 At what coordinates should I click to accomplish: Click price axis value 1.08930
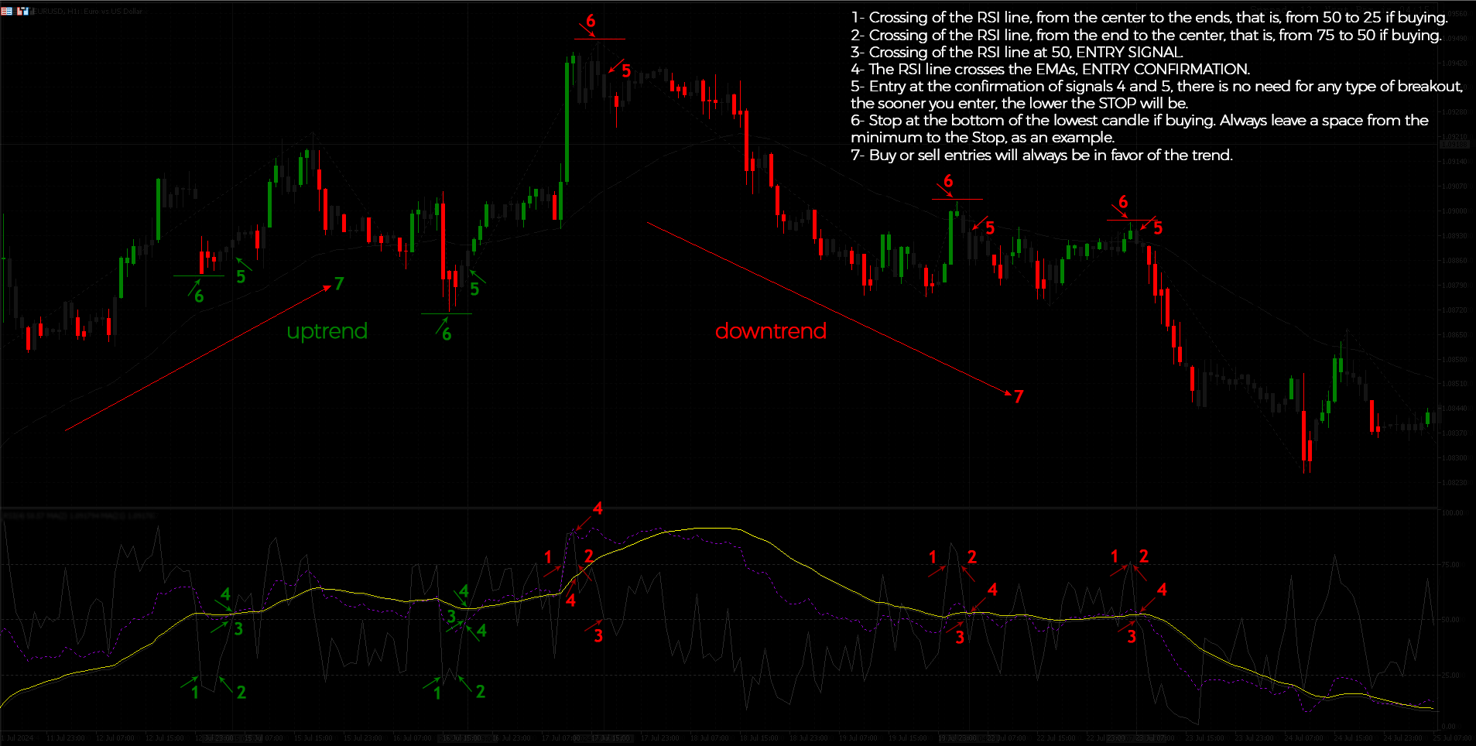(1455, 236)
